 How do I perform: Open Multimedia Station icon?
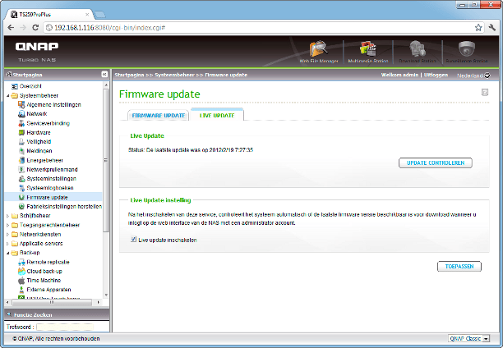pyautogui.click(x=367, y=49)
